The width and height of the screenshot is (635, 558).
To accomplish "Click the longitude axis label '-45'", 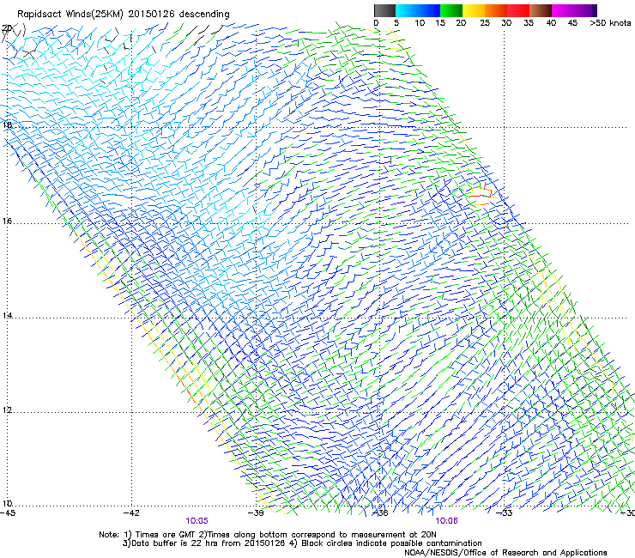I will click(x=8, y=513).
